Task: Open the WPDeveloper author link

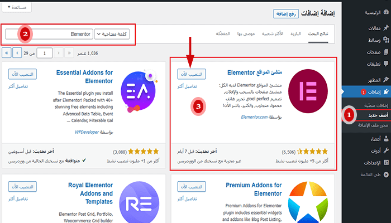Action: click(x=87, y=132)
